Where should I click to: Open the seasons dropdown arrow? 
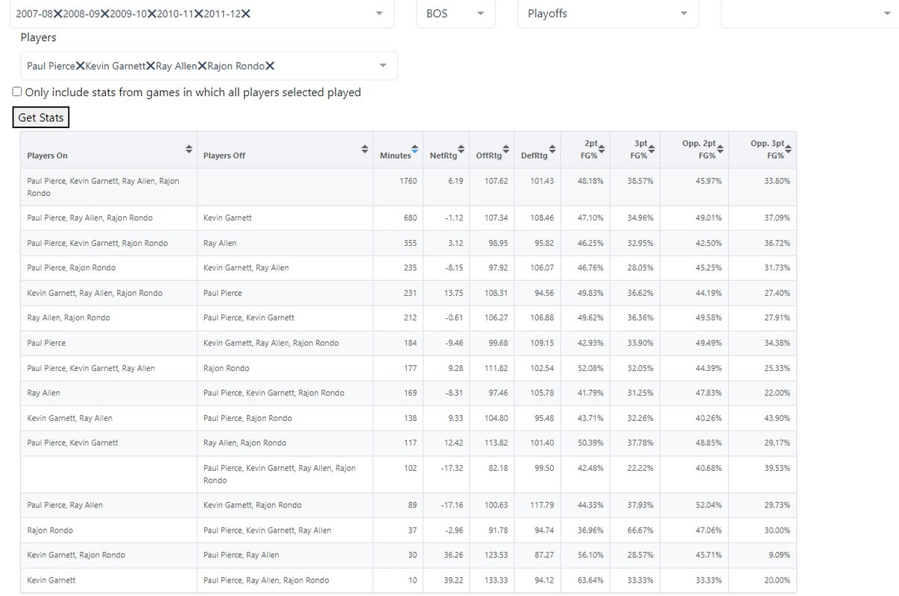coord(379,13)
